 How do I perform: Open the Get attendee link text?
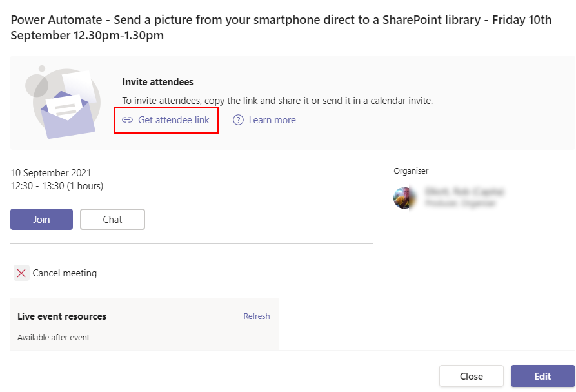(x=174, y=120)
